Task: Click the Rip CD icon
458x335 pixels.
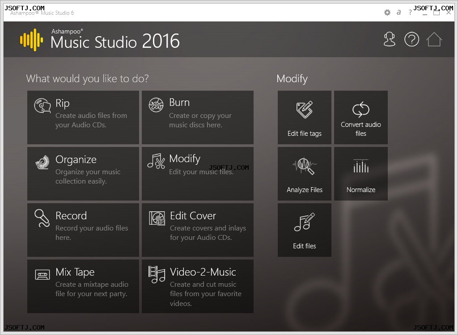Action: (42, 105)
